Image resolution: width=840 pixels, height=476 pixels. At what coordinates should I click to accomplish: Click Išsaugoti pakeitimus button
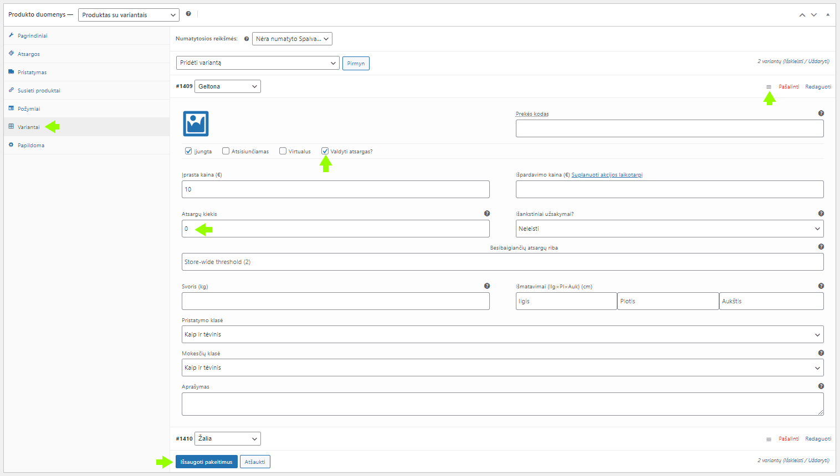pos(206,462)
